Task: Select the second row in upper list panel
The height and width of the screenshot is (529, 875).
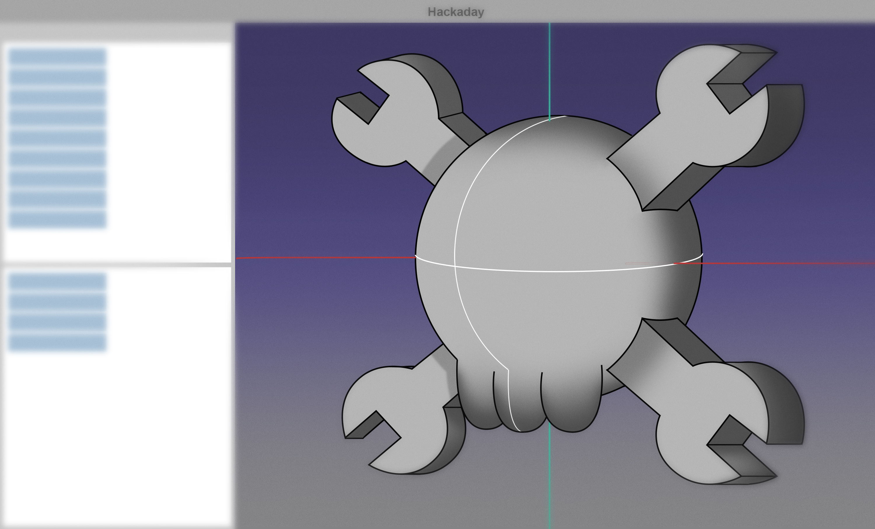Action: tap(57, 77)
